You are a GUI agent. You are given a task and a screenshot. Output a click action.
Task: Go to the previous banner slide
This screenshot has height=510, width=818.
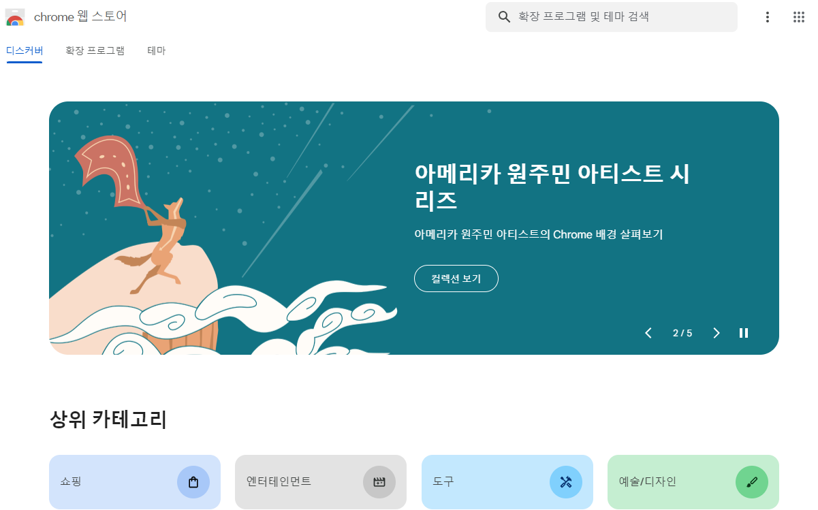tap(648, 333)
